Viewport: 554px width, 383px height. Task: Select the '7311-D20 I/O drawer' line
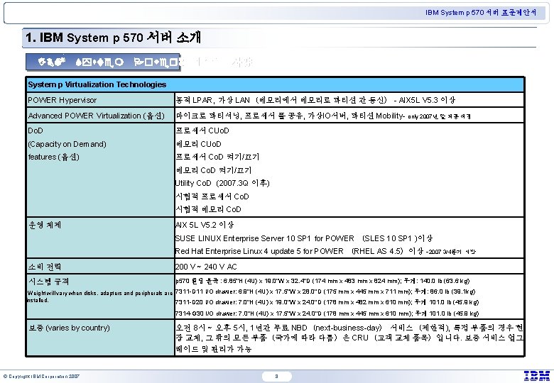point(327,302)
